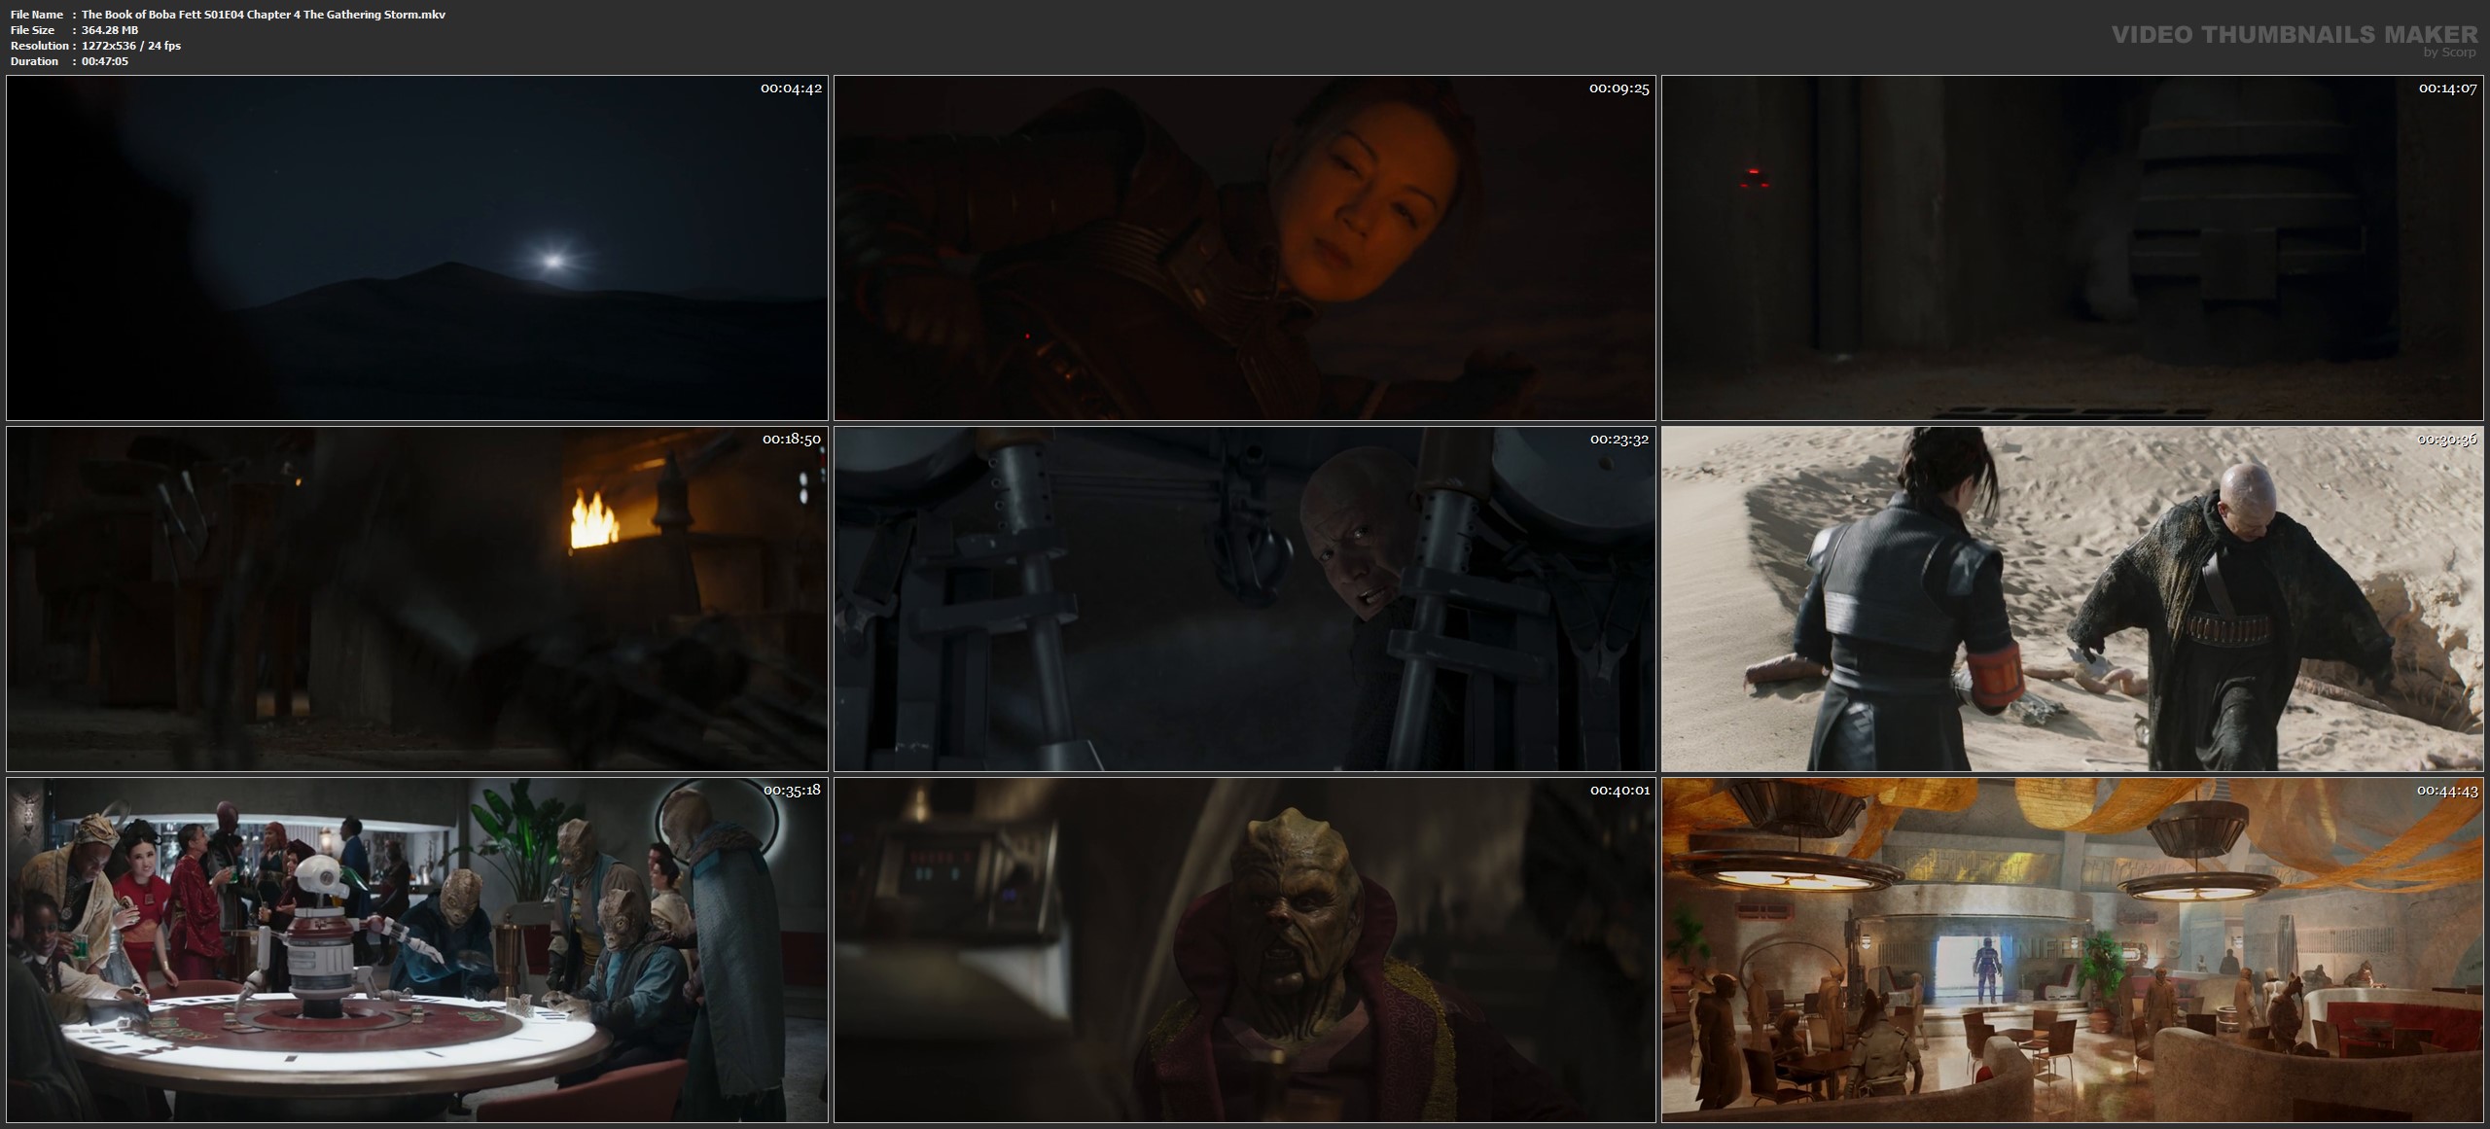2490x1129 pixels.
Task: Open the green alien thumbnail at 00:40:01
Action: [1244, 949]
